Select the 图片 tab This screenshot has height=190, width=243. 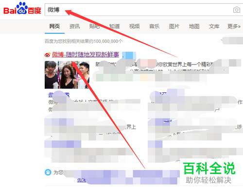click(x=174, y=26)
